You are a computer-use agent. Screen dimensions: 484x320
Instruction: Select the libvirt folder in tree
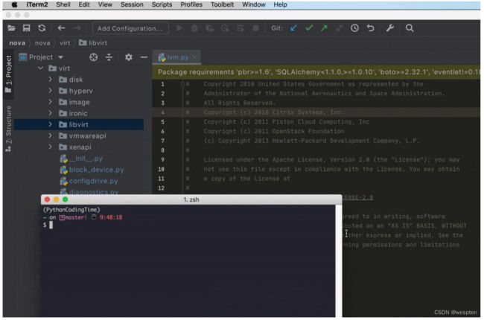click(79, 124)
